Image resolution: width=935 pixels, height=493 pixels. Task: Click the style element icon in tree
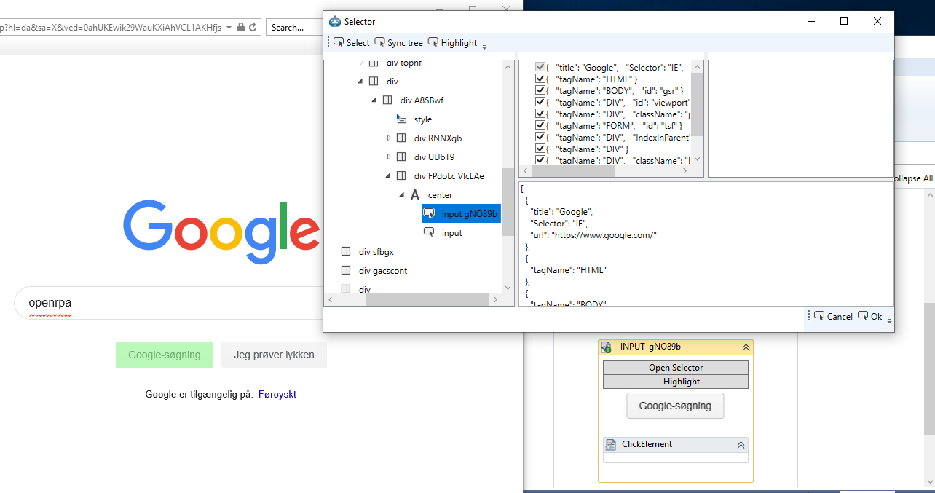(401, 119)
